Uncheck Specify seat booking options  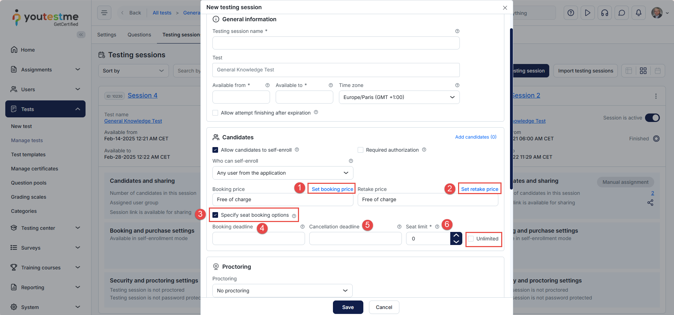(215, 215)
